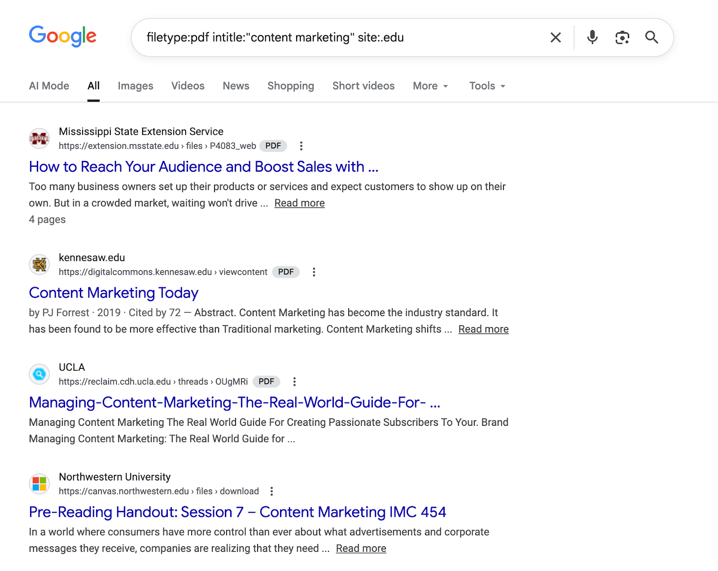The width and height of the screenshot is (718, 571).
Task: Expand the Tools dropdown
Action: (x=487, y=86)
